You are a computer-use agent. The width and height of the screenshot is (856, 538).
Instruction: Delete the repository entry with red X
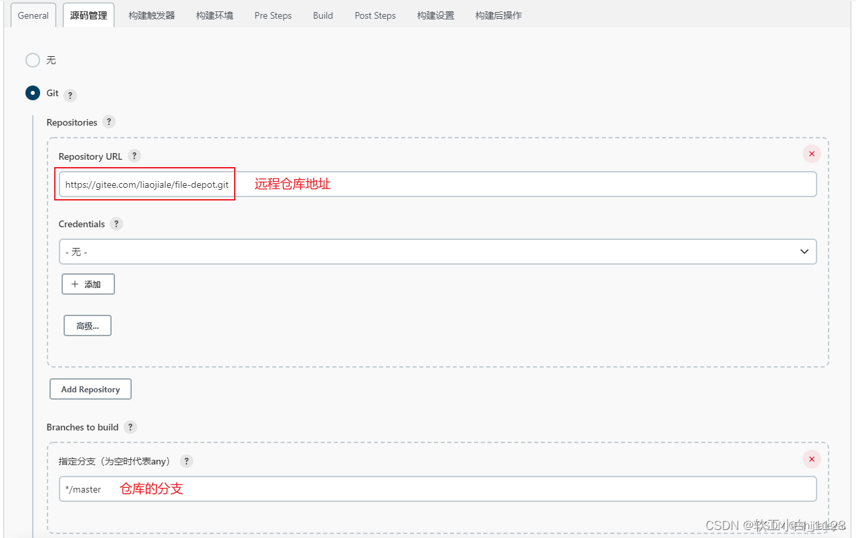812,154
